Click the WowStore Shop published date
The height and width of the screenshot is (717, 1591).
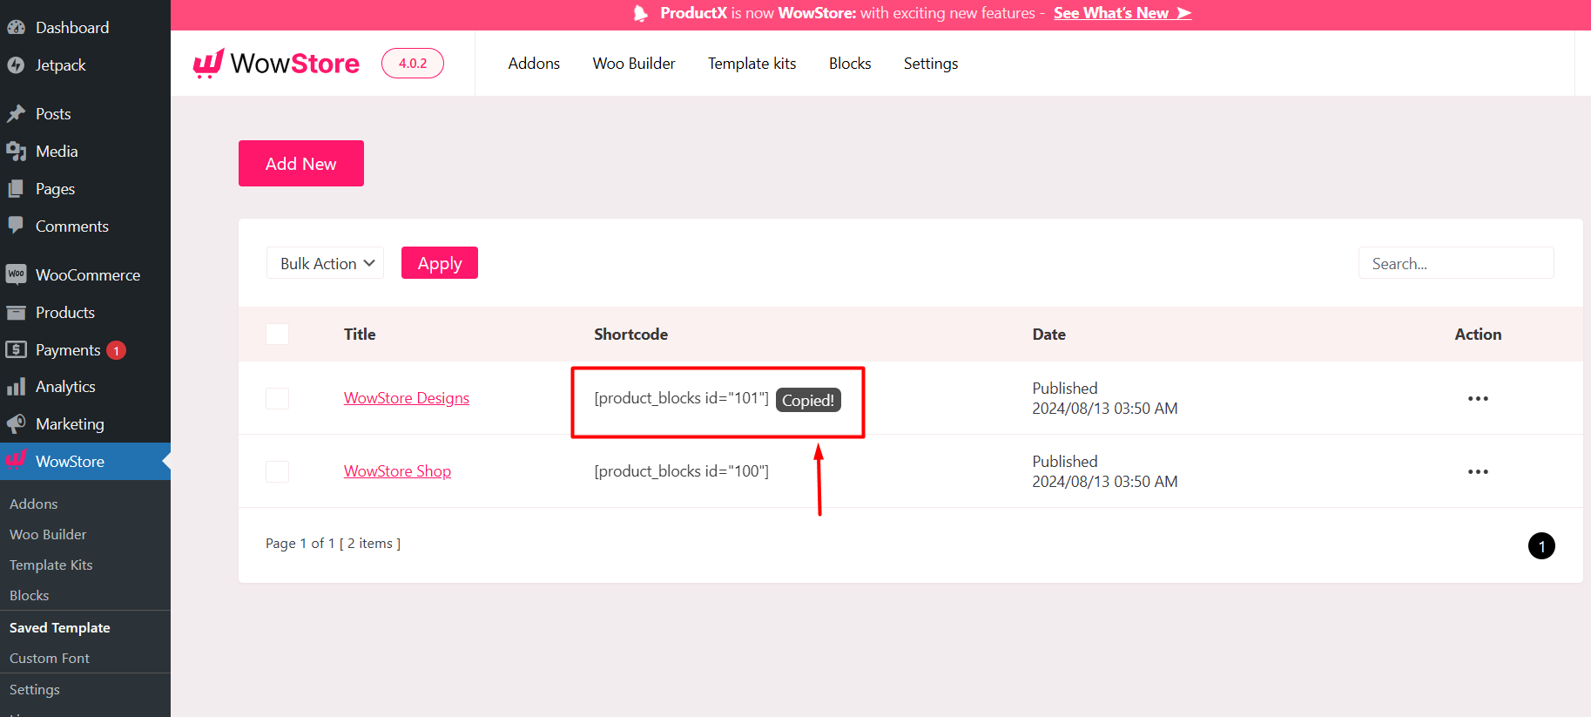click(x=1104, y=471)
